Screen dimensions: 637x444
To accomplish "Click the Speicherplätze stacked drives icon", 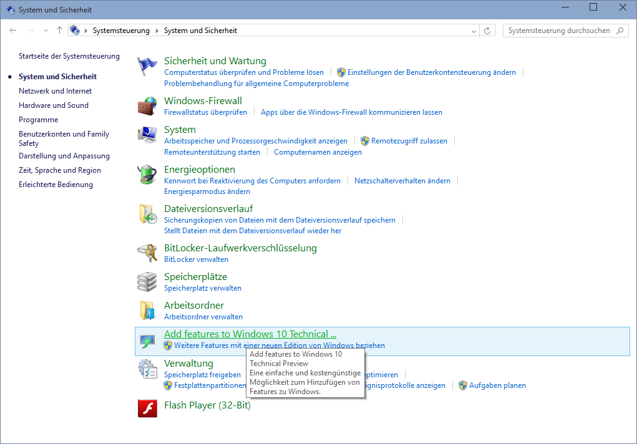I will coord(147,282).
